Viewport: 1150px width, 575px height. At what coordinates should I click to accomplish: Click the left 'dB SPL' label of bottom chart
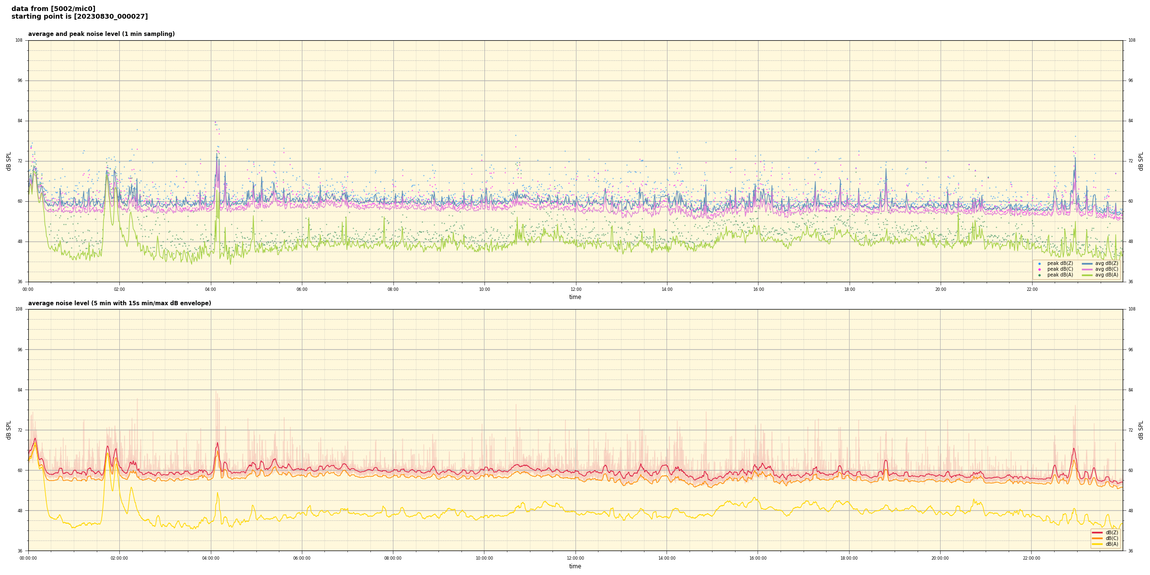click(x=9, y=430)
